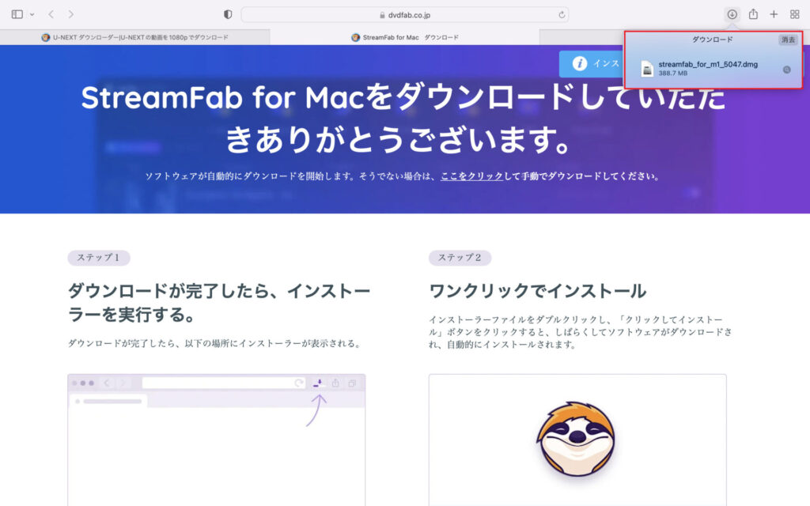Screen dimensions: 810x506
Task: Click the info icon in install button
Action: [x=579, y=63]
